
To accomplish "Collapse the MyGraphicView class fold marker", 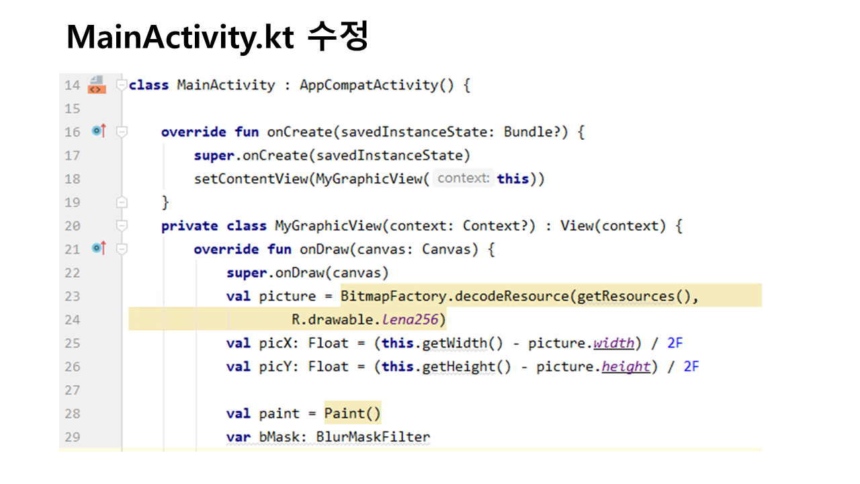I will coord(122,225).
